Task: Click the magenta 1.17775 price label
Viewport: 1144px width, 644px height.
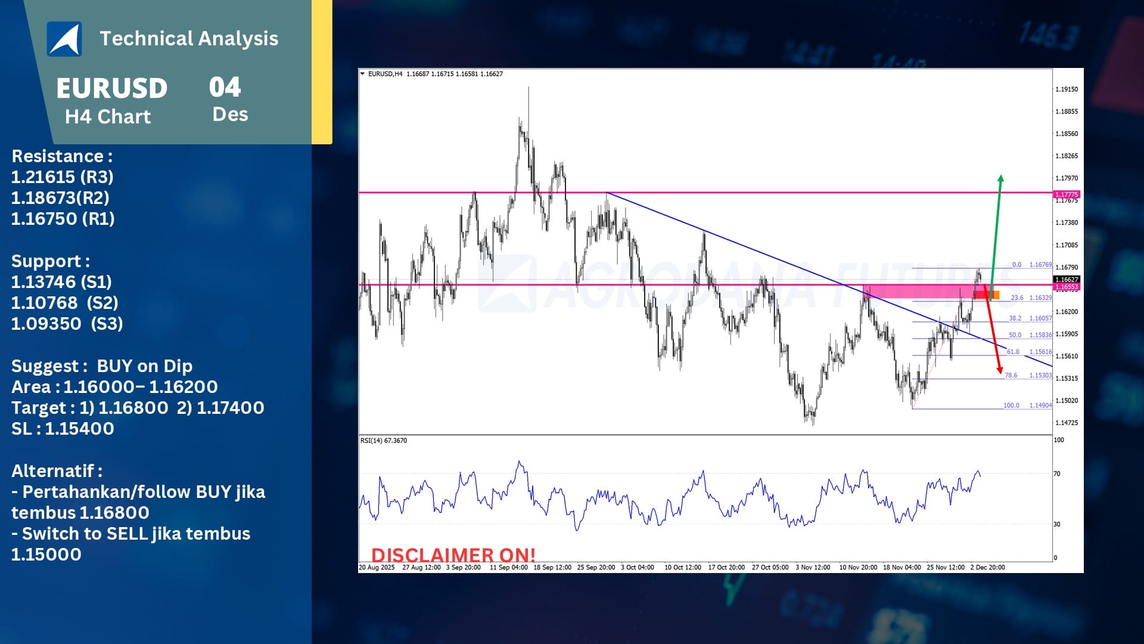Action: [1067, 194]
